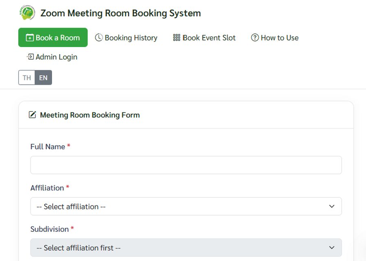This screenshot has width=366, height=261.
Task: Click the clock icon beside Booking History
Action: [99, 37]
